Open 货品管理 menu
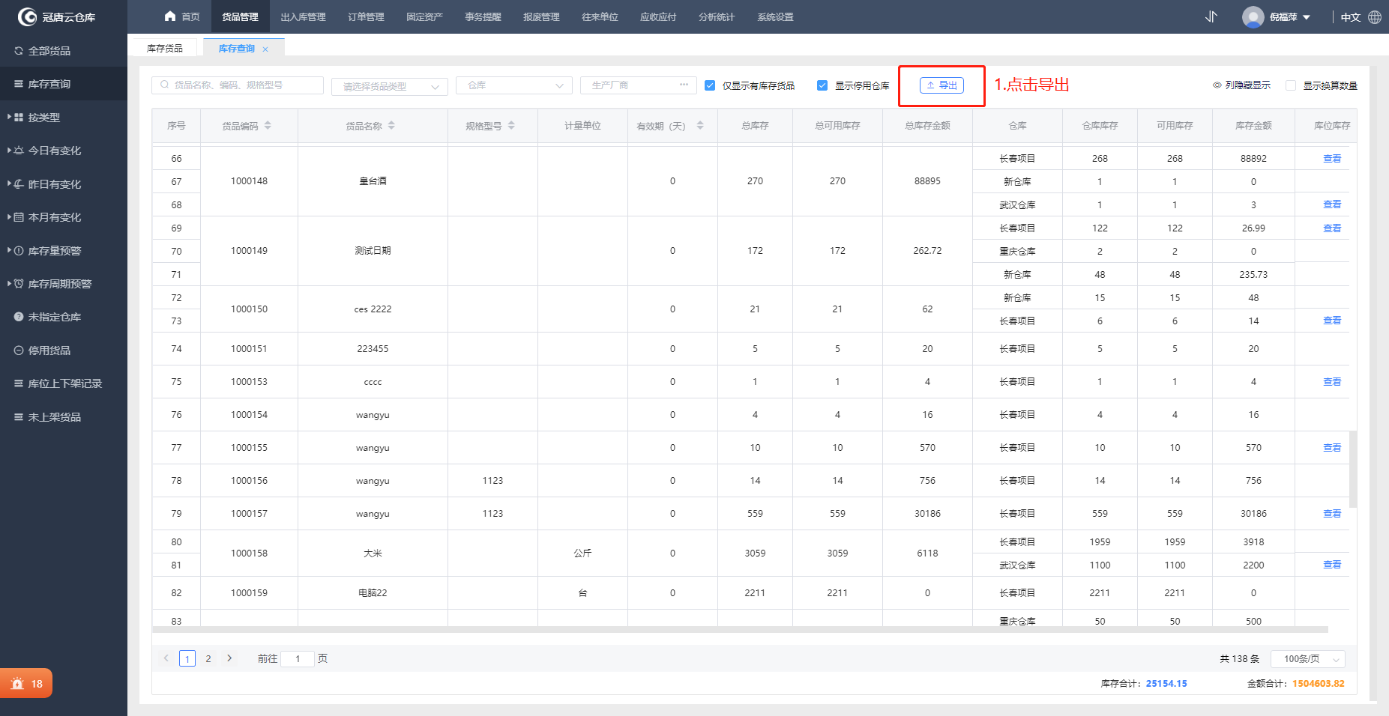Screen dimensions: 1389x716 [x=240, y=16]
